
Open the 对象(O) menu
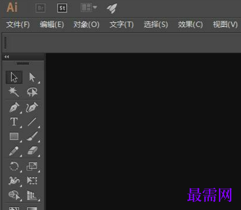[86, 25]
